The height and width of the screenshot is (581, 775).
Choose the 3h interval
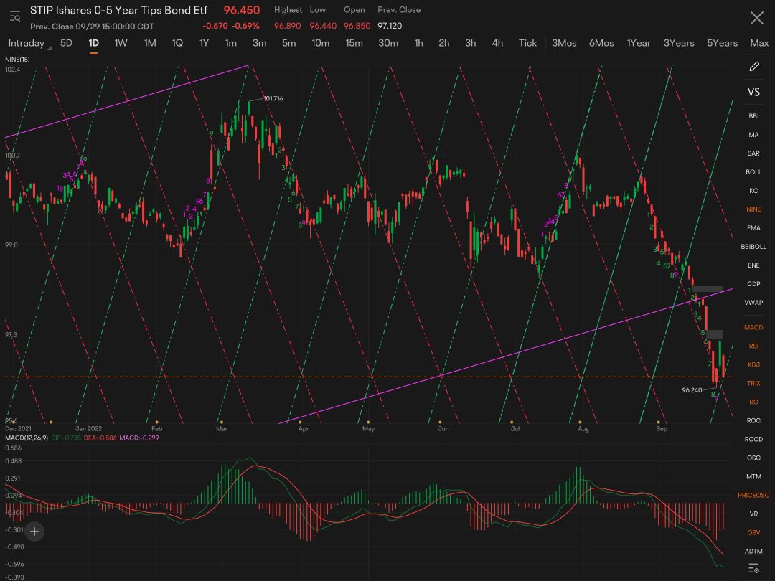pyautogui.click(x=471, y=43)
